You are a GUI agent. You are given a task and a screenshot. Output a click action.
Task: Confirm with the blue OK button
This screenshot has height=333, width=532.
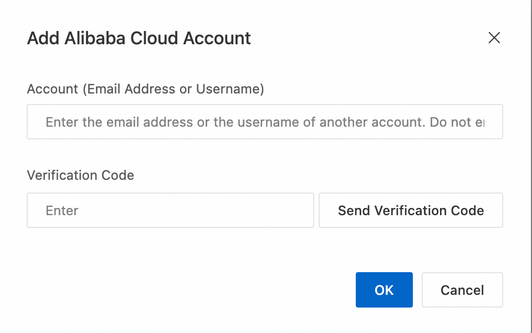coord(384,290)
